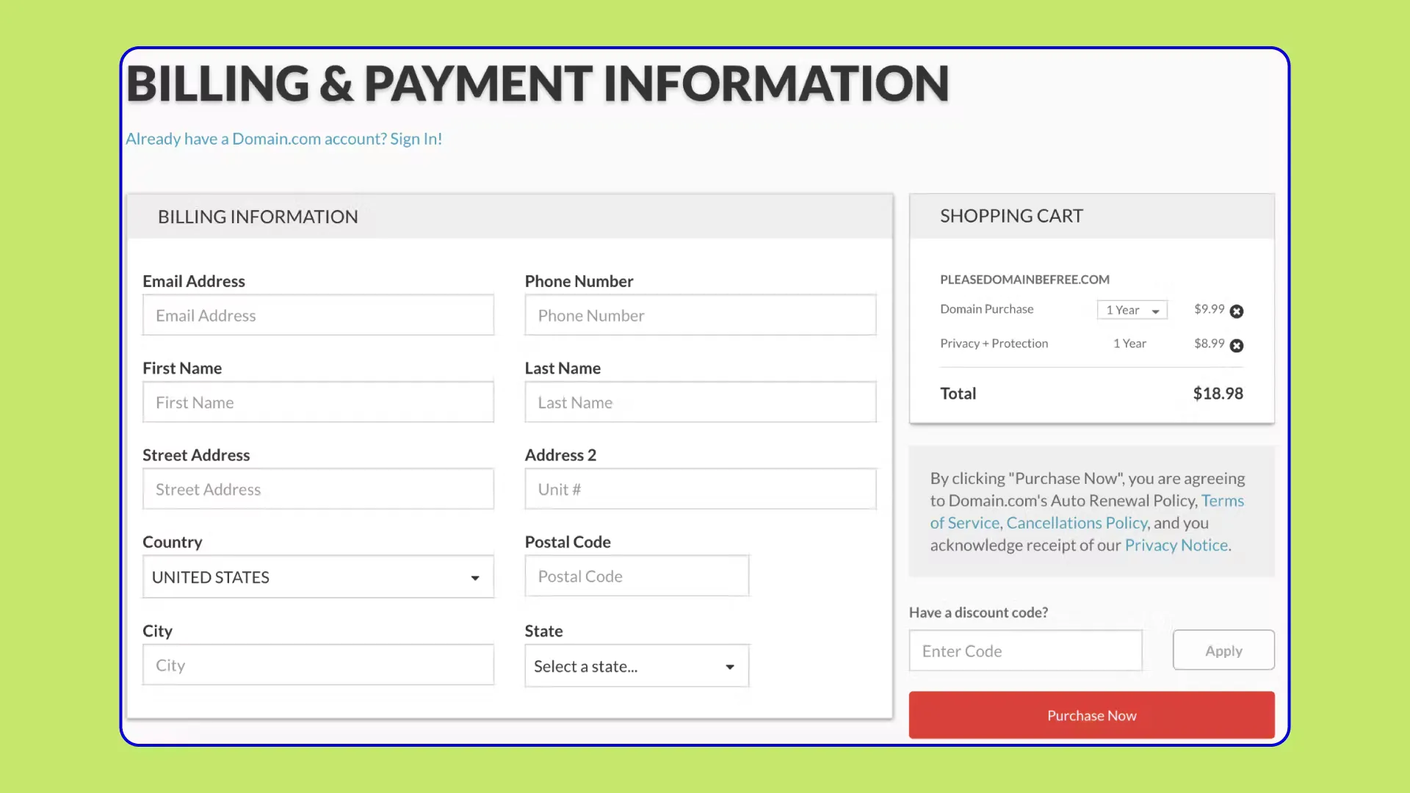
Task: Focus the Email Address field
Action: click(x=318, y=316)
